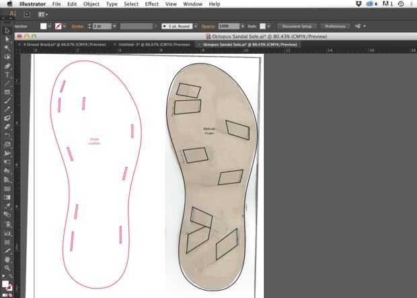Screen dimensions: 417x298
Task: Select the Slice tool
Action: [7, 251]
